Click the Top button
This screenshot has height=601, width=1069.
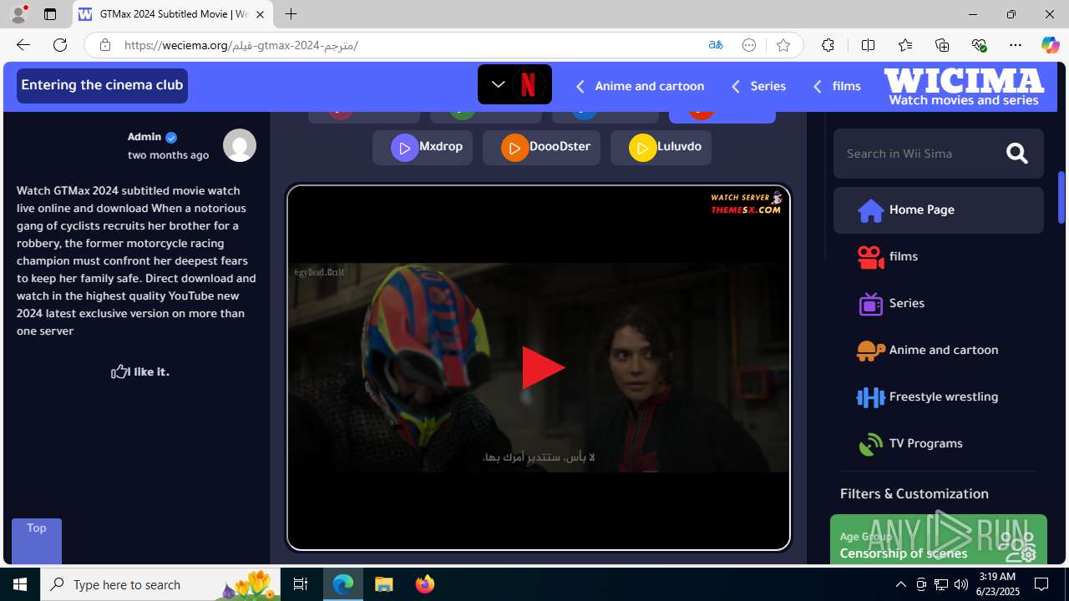coord(36,540)
